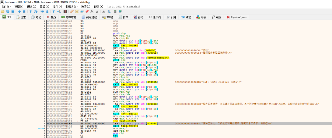Toggle breakpoint dot at address 0000000000401550

(45, 33)
